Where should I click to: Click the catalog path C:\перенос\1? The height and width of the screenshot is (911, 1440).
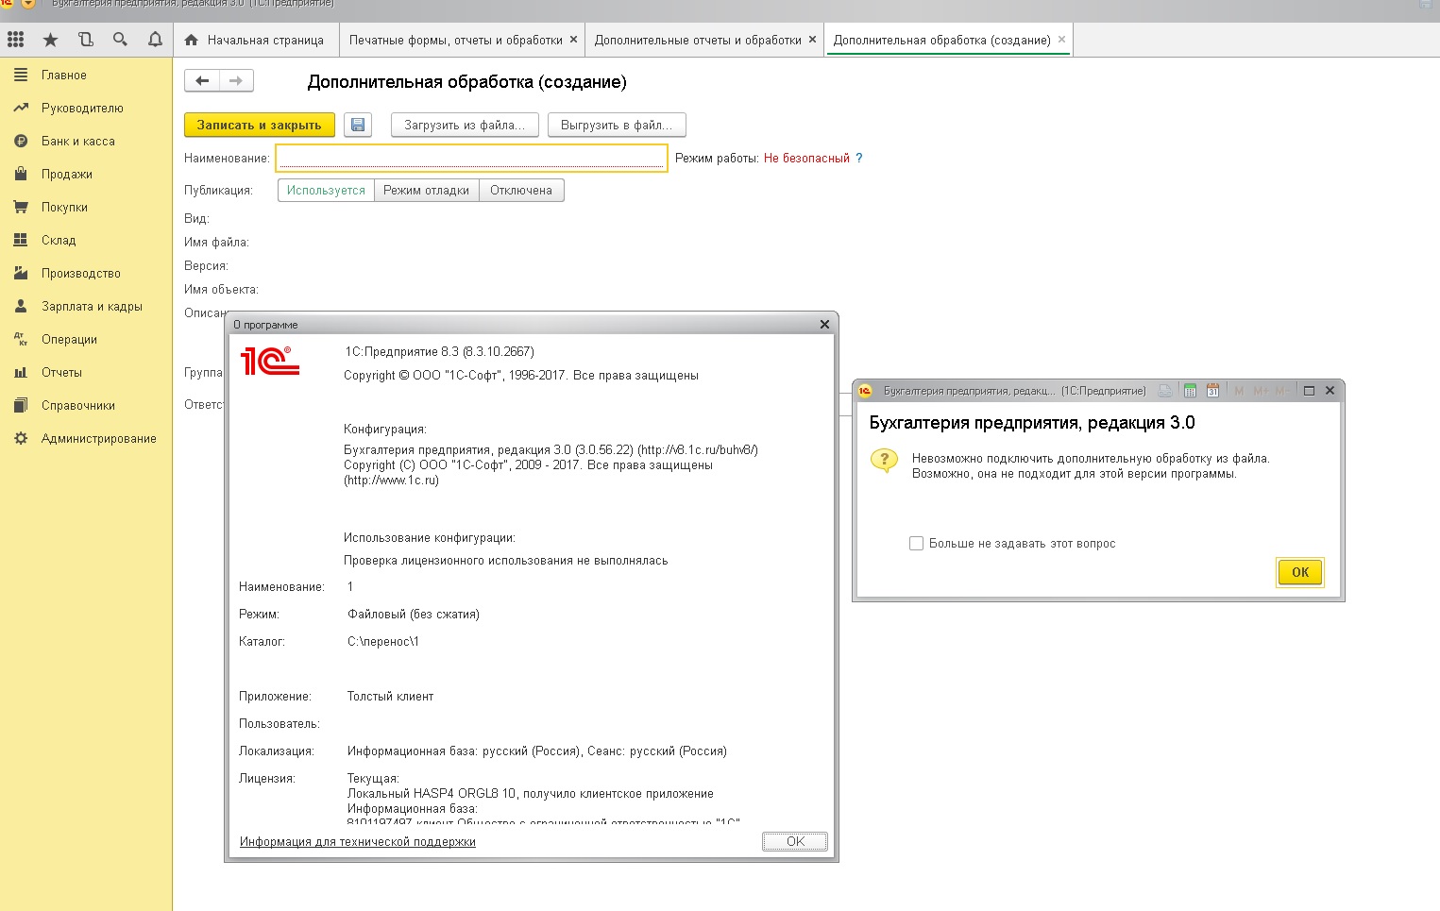coord(383,641)
